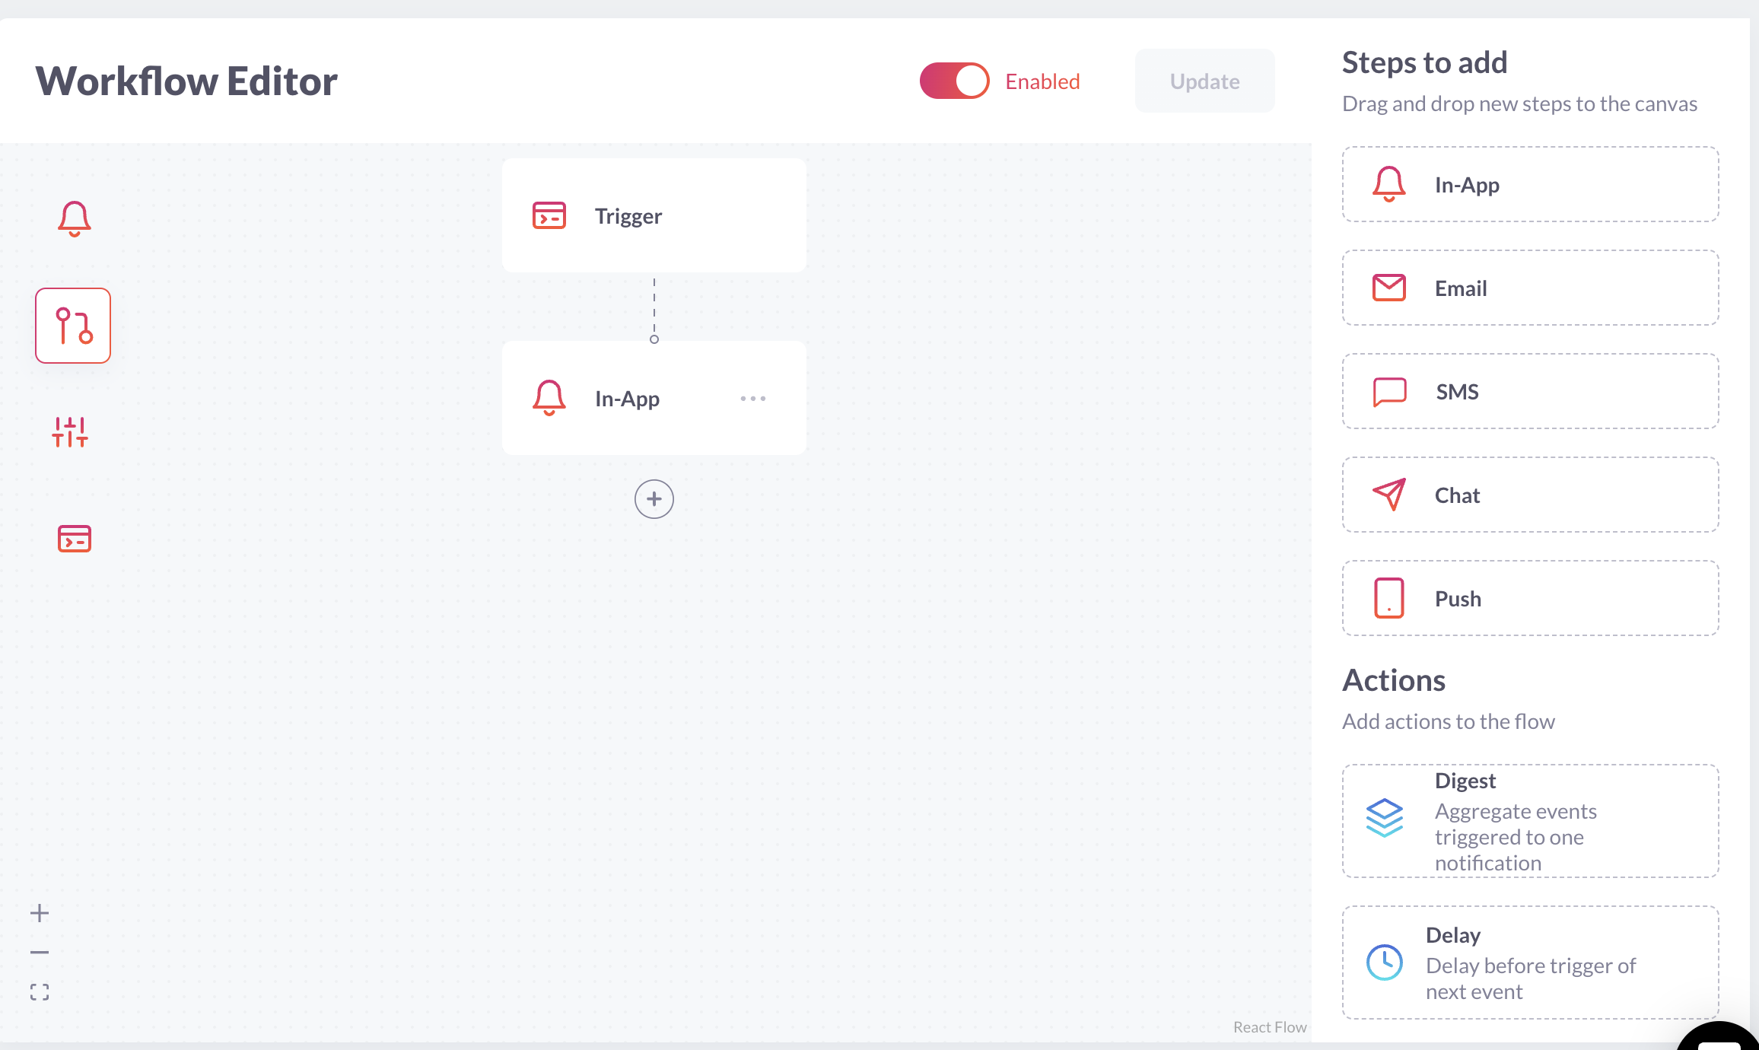Open the trigger snippet sidebar icon
Screen dimensions: 1759x1050
point(74,539)
